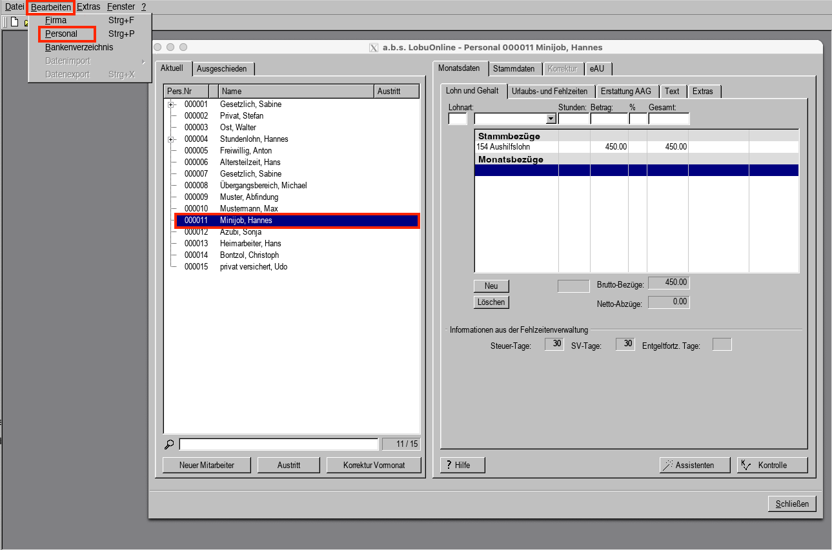Open the Lohnart dropdown arrow

coord(551,119)
